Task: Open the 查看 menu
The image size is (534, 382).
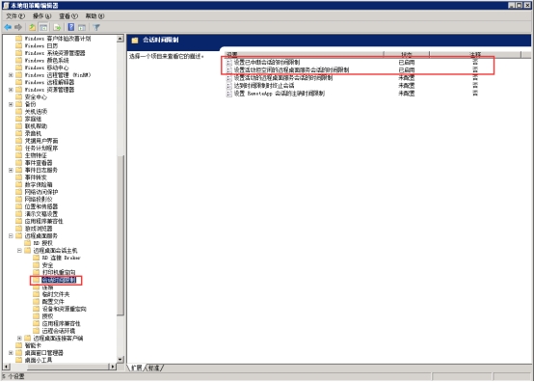Action: 68,16
